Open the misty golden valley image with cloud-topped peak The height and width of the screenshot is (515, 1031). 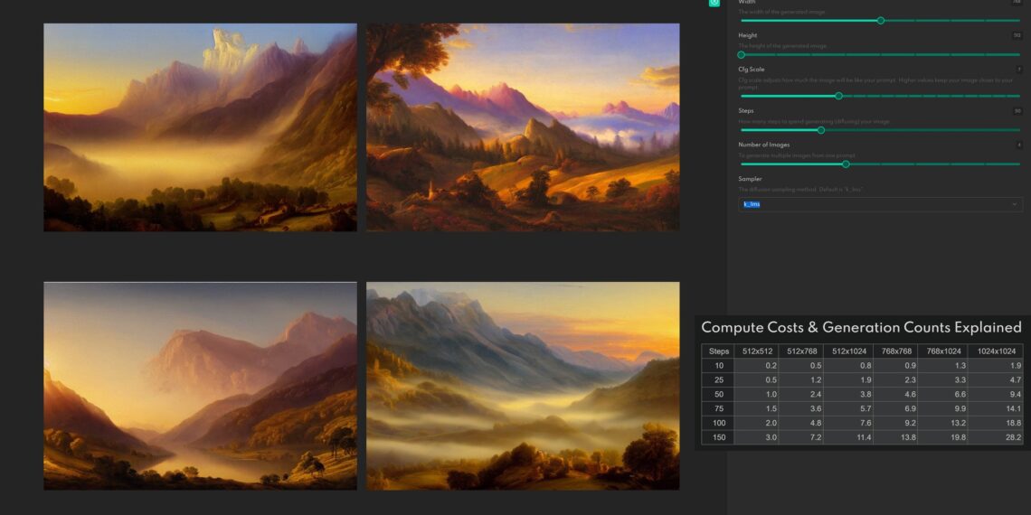[x=200, y=127]
